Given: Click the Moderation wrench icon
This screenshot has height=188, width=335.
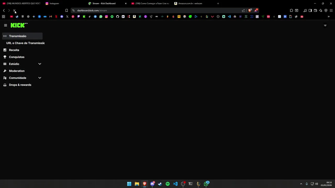Looking at the screenshot, I should [x=5, y=71].
